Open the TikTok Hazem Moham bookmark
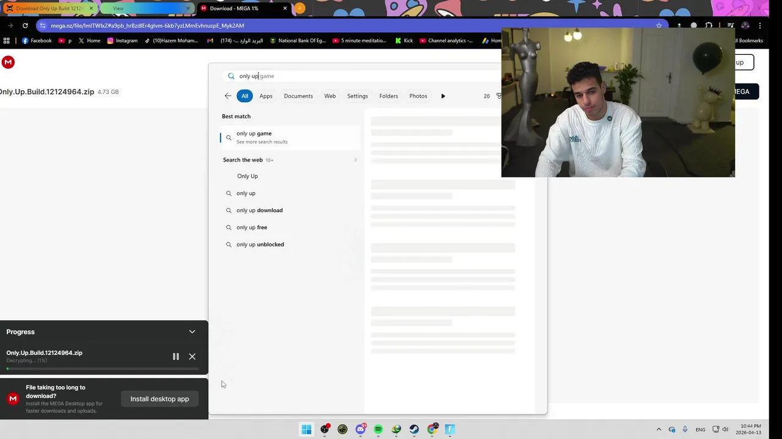This screenshot has width=782, height=439. coord(171,41)
